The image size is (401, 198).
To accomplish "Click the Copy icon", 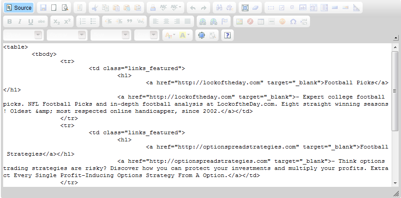I will click(105, 8).
